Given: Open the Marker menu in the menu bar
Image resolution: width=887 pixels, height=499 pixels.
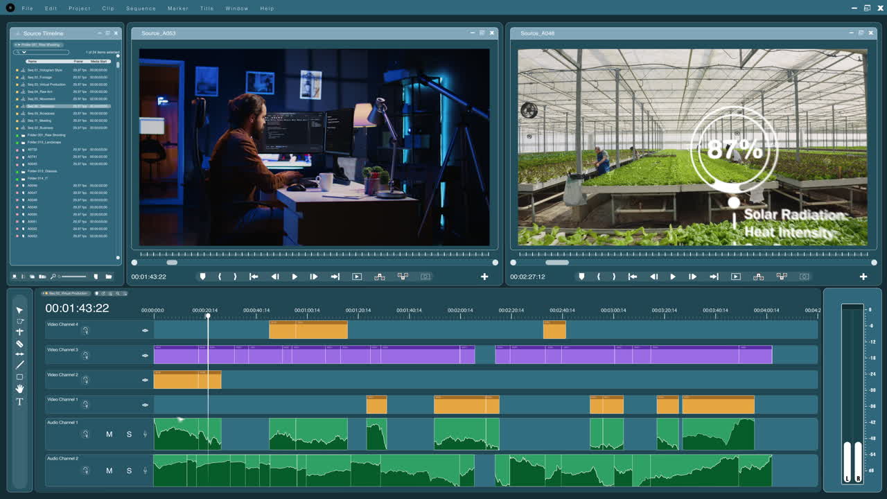Looking at the screenshot, I should click(177, 8).
